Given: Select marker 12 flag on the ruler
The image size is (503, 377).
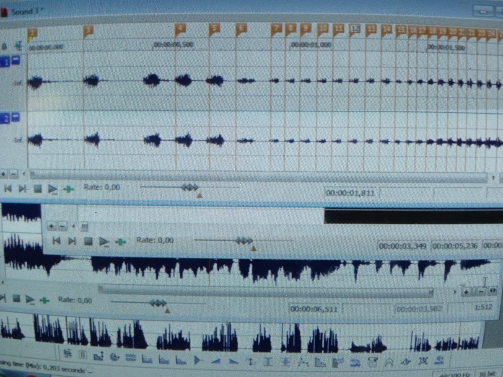Looking at the screenshot, I should tap(355, 28).
